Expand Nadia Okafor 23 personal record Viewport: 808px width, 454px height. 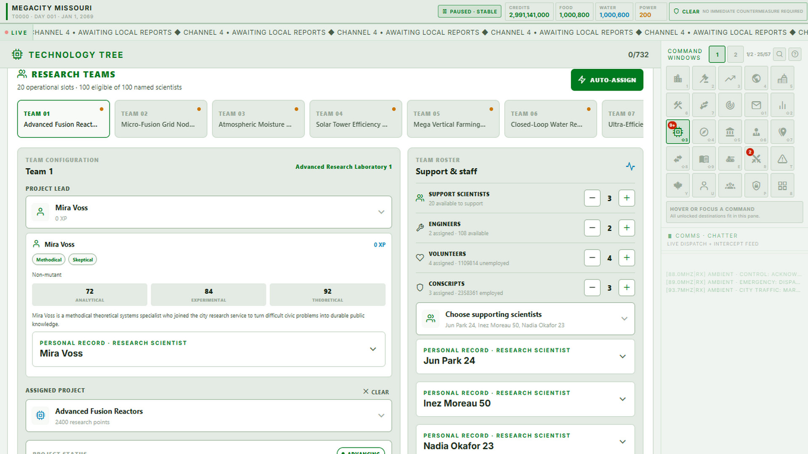tap(525, 440)
